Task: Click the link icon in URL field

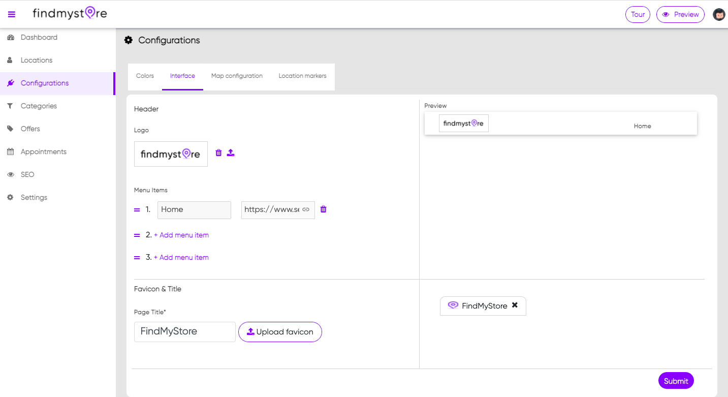Action: click(x=306, y=209)
